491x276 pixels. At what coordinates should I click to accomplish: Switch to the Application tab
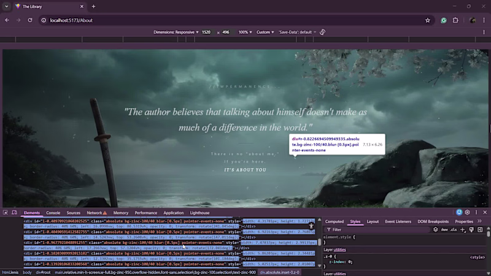(x=174, y=213)
